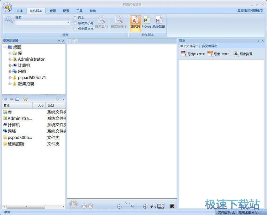The width and height of the screenshot is (267, 215).
Task: Sort file list by 大小 column
Action: pyautogui.click(x=39, y=105)
